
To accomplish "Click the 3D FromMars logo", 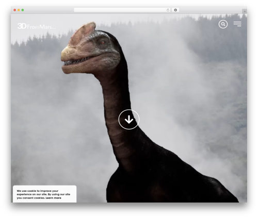I will click(x=36, y=26).
